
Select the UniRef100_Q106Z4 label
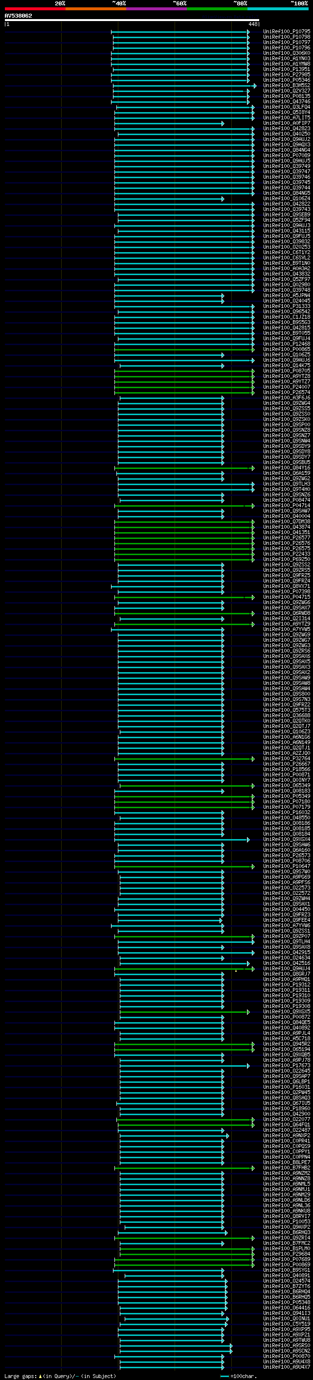287,198
